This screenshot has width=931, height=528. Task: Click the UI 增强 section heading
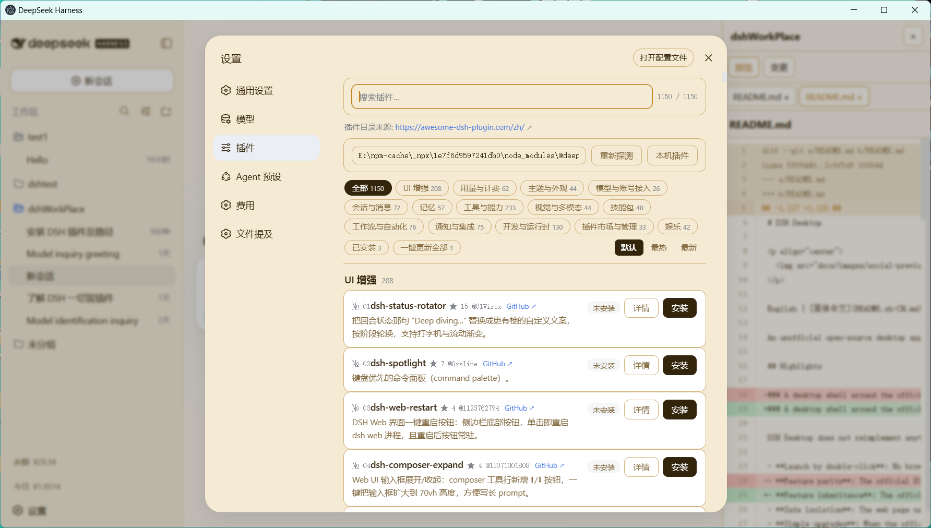pyautogui.click(x=360, y=280)
